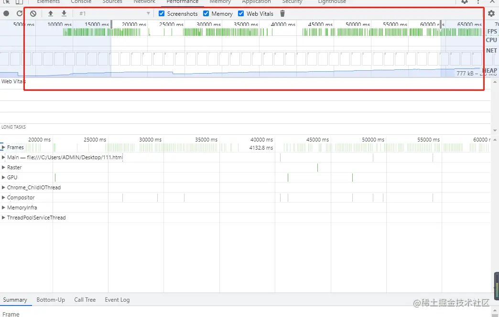
Task: Switch to the Console tab
Action: tap(81, 1)
